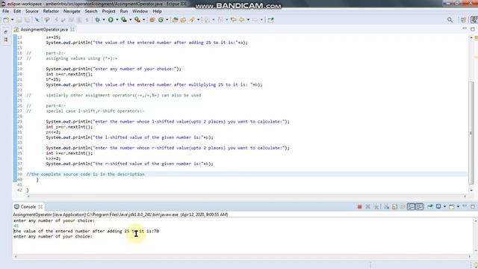Screen dimensions: 478x269
Task: Click the Display Selected Console icon
Action: [438, 207]
